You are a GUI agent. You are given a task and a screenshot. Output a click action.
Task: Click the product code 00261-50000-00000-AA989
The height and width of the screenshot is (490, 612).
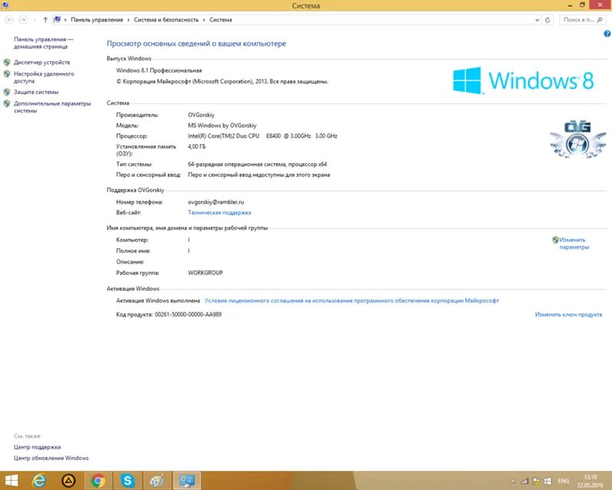(188, 314)
